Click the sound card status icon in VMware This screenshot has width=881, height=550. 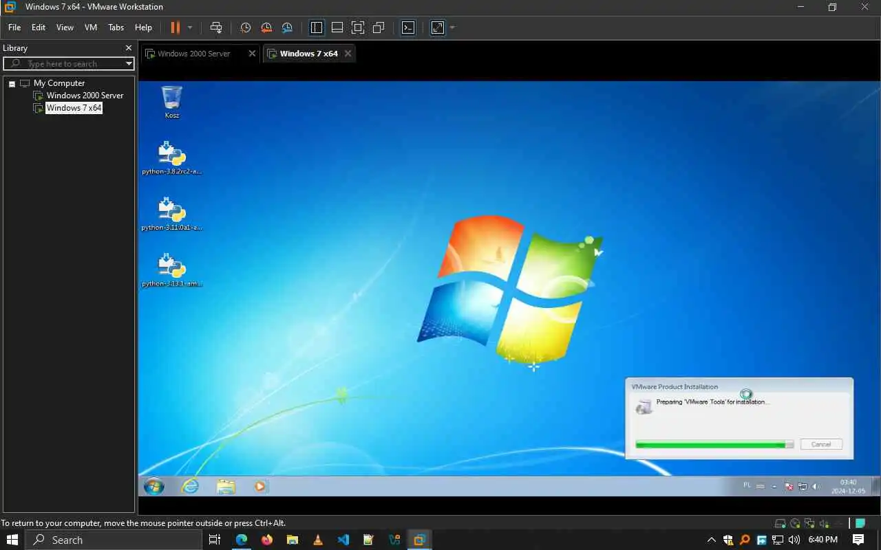point(824,523)
